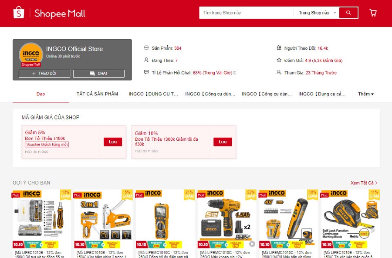Expand the 'Trong Shop này' search scope dropdown

coord(318,13)
